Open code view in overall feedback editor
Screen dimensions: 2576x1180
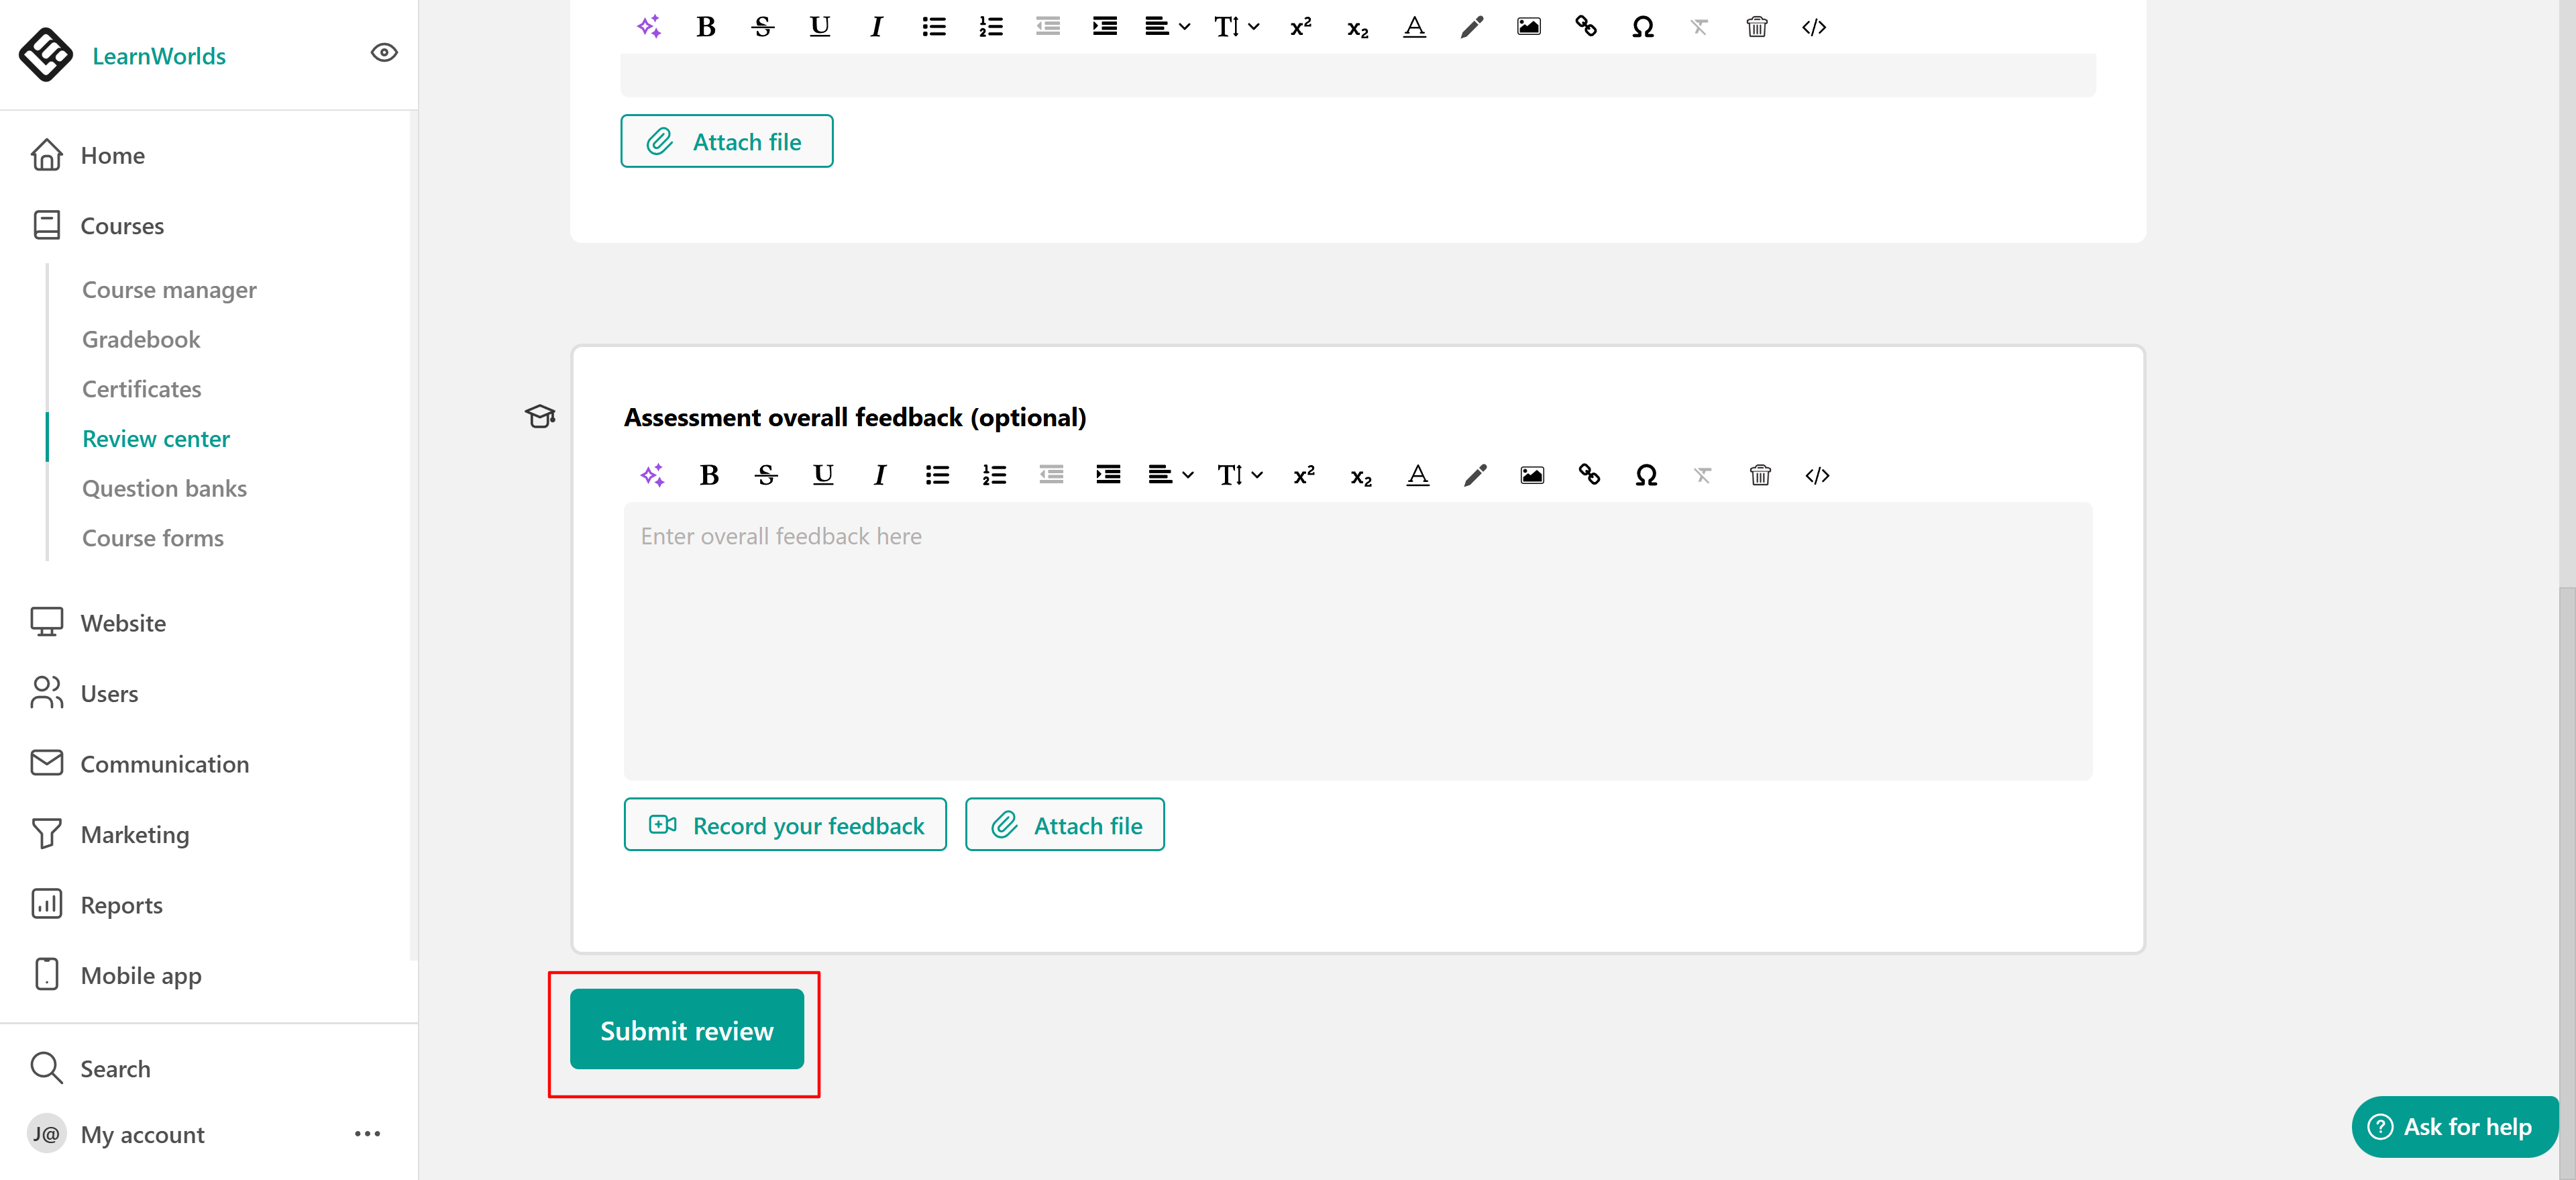[x=1816, y=475]
